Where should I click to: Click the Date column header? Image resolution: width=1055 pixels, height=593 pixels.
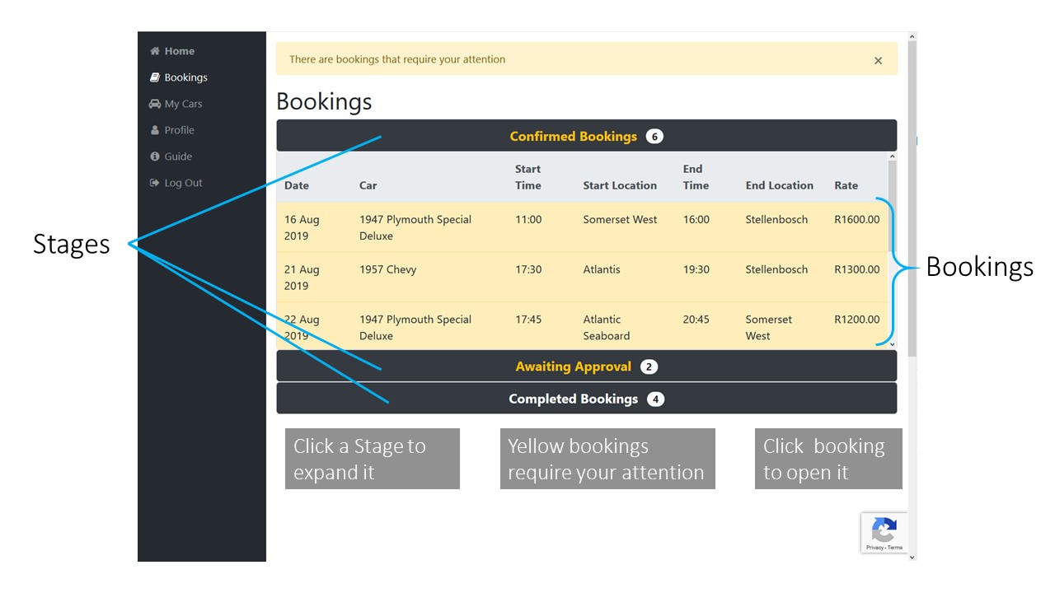point(297,185)
